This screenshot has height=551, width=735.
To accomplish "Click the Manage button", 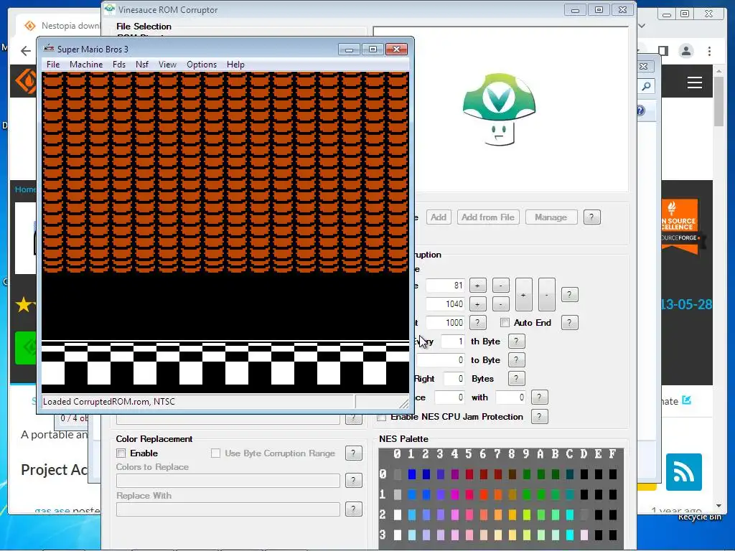I will pos(551,217).
